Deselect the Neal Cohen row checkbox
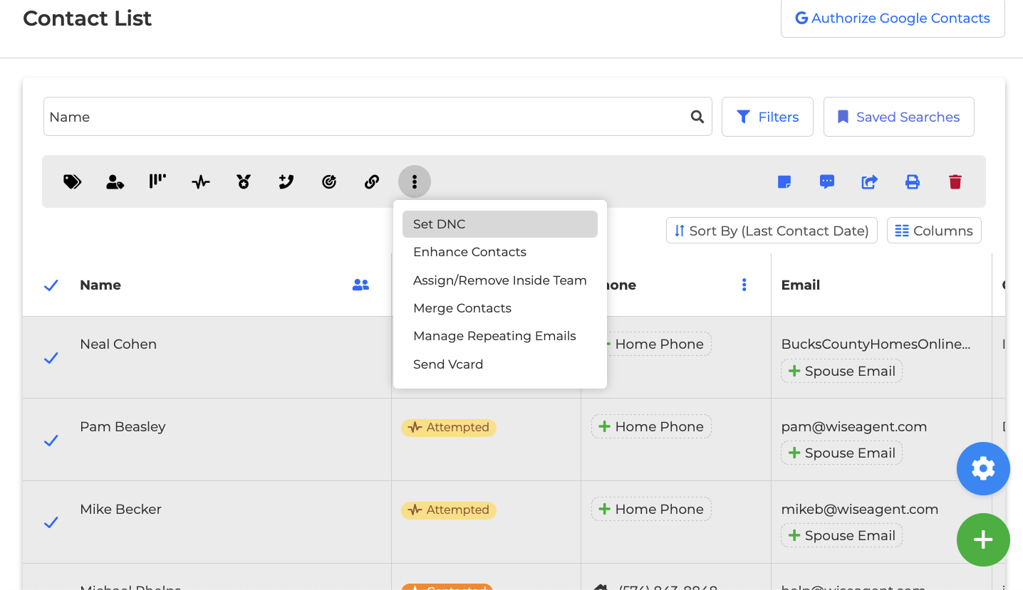Screen dimensions: 1023x590 tap(51, 358)
